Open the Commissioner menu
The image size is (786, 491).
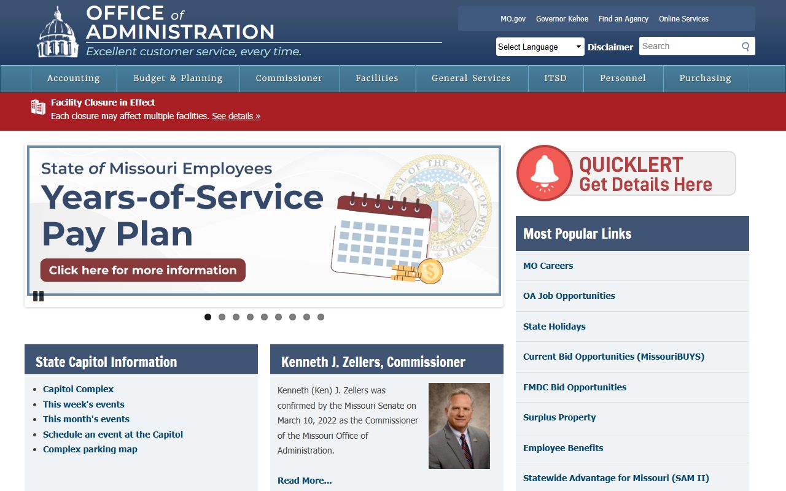tap(289, 79)
